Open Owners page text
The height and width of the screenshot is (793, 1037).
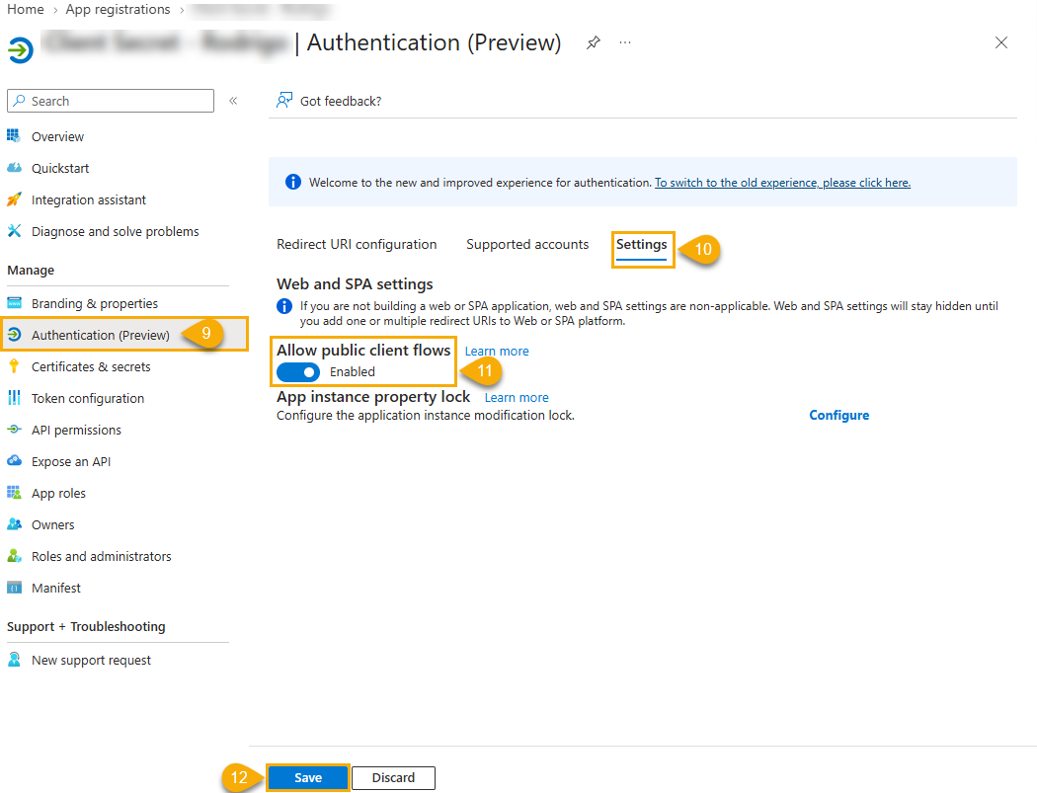(x=53, y=525)
